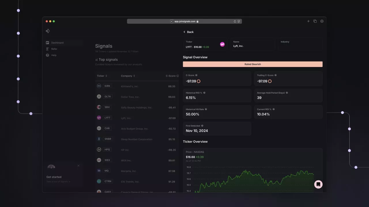Click the Help question mark icon

(48, 55)
